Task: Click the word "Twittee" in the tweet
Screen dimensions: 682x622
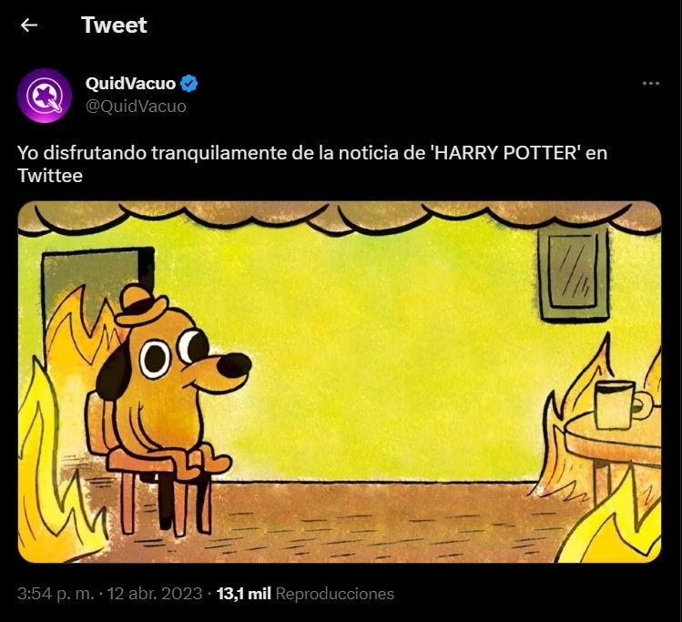Action: click(x=50, y=176)
